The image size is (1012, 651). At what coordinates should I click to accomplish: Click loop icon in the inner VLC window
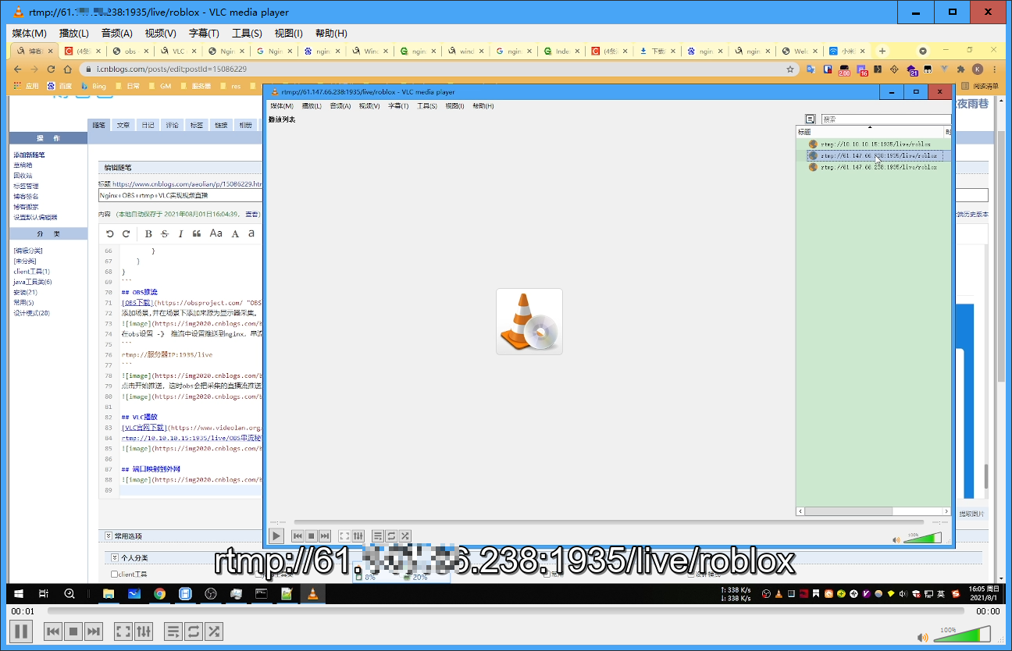391,536
